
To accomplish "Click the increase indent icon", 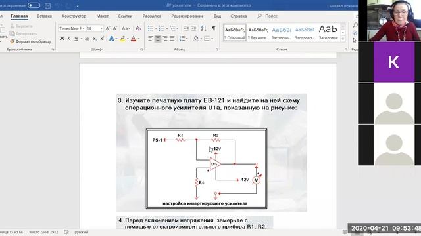I will pyautogui.click(x=193, y=28).
